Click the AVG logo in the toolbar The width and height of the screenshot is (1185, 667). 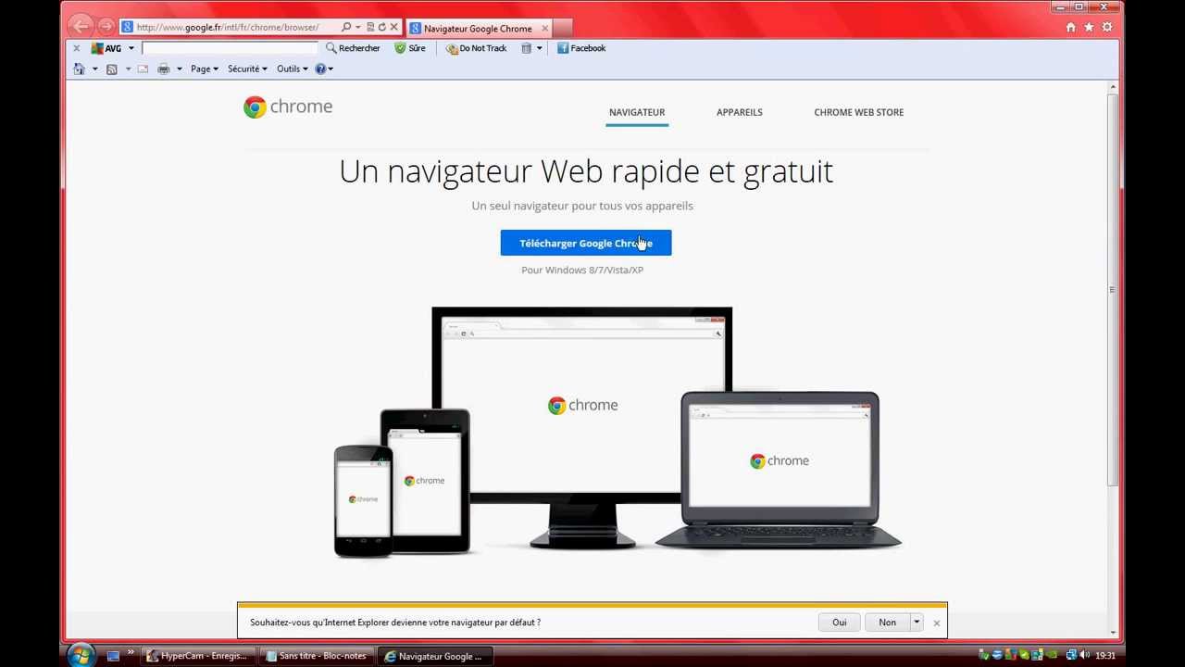point(106,48)
